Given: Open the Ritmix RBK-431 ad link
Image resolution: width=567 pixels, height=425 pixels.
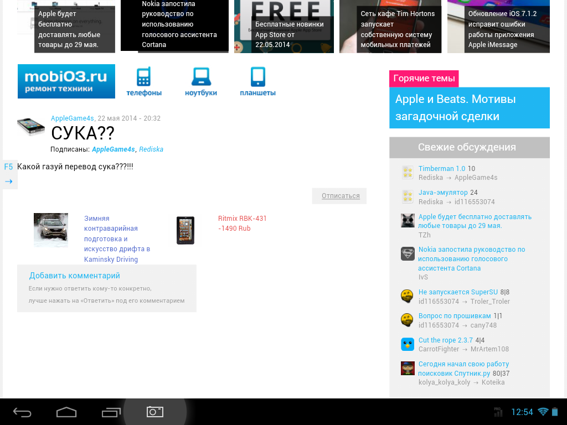Looking at the screenshot, I should coord(243,224).
